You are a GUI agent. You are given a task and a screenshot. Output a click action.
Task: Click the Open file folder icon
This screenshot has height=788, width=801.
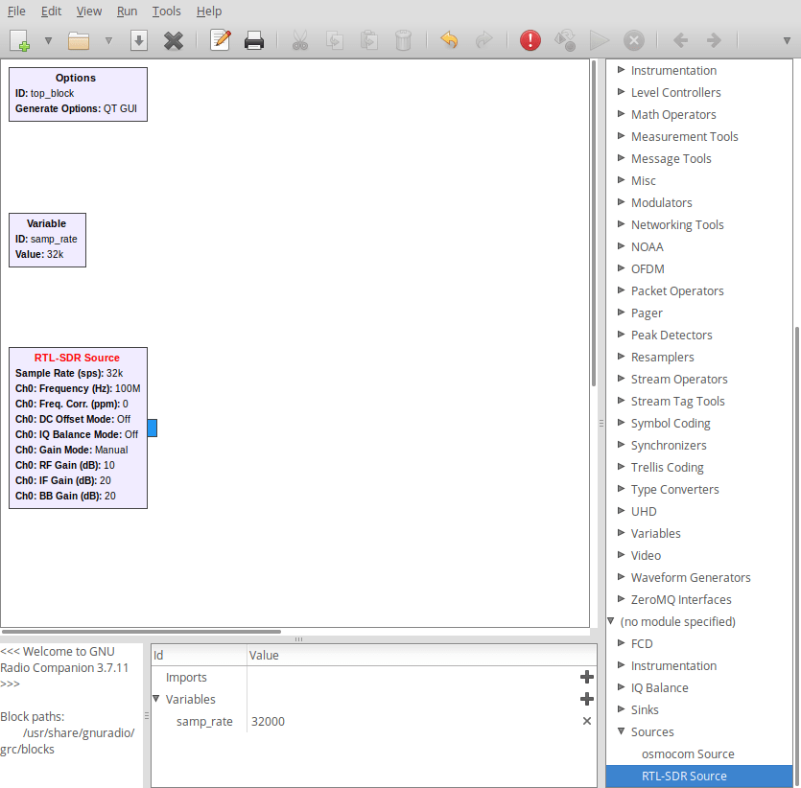[x=79, y=40]
